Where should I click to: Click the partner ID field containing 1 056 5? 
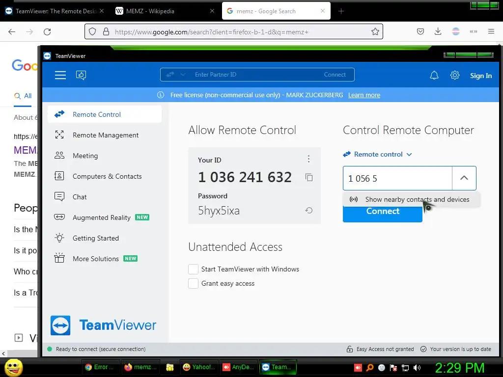[397, 178]
